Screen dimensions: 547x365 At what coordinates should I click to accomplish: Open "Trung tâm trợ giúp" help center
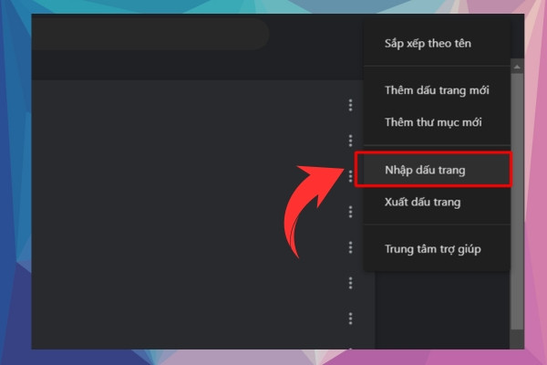click(x=437, y=249)
